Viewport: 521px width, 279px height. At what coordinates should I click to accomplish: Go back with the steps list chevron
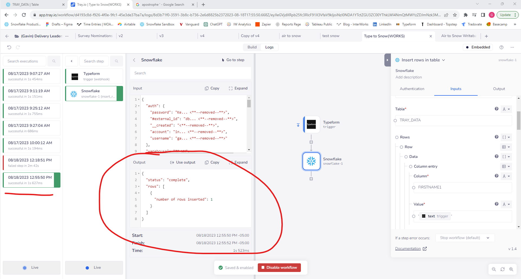pos(72,61)
